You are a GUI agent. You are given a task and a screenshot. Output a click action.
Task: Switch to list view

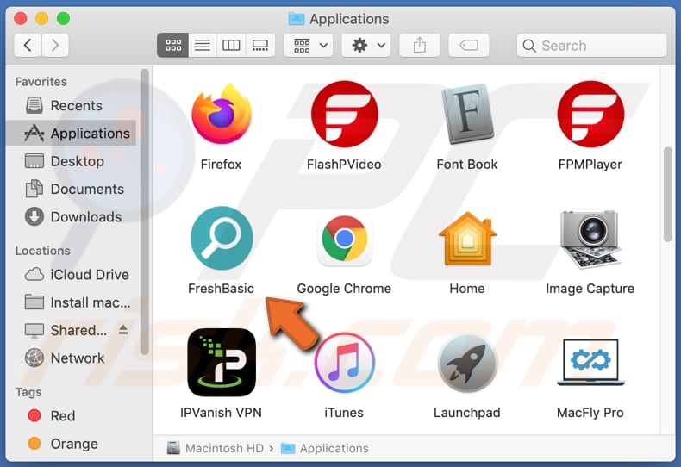203,45
